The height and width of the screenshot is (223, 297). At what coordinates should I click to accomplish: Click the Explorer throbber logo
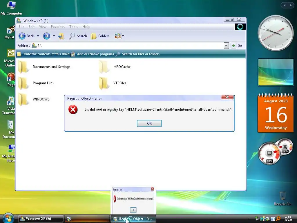(x=240, y=27)
